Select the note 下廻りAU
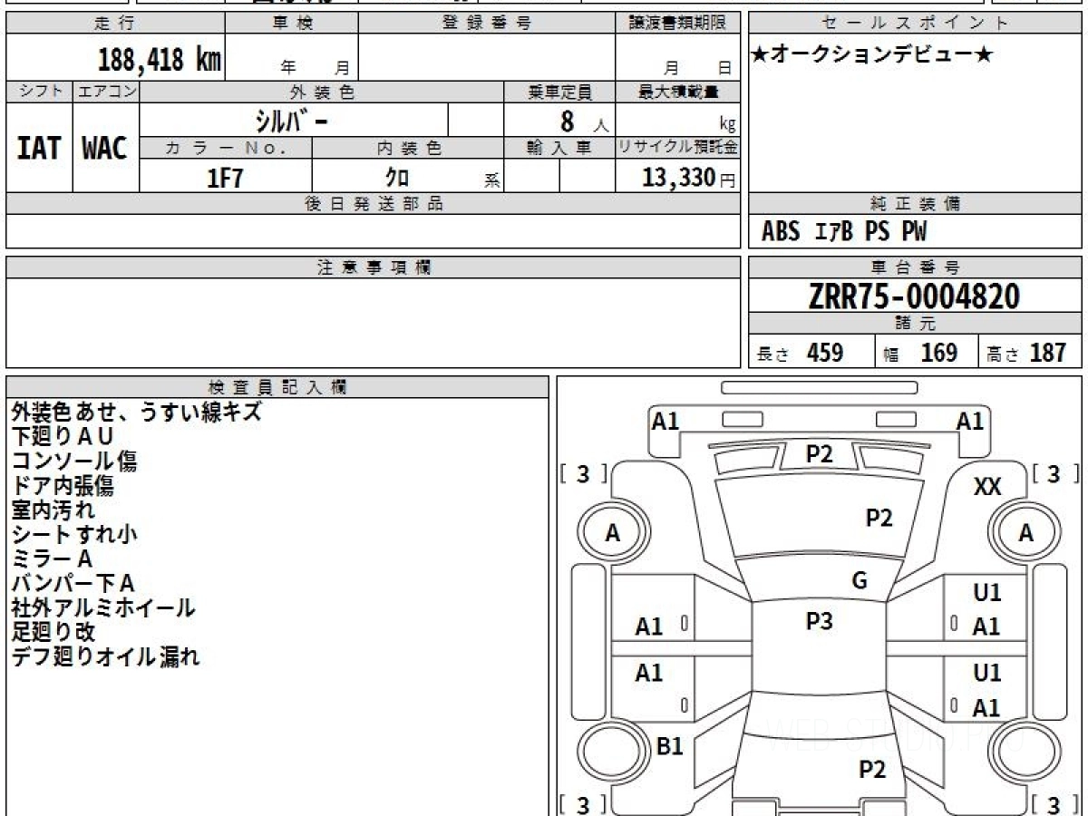The image size is (1088, 816). tap(63, 436)
